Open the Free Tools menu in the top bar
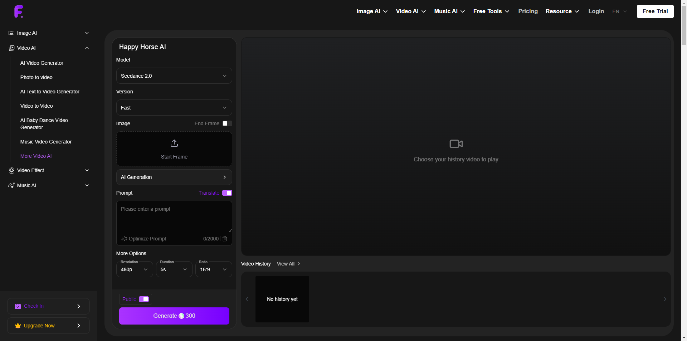Screen dimensions: 687x341 [x=491, y=11]
